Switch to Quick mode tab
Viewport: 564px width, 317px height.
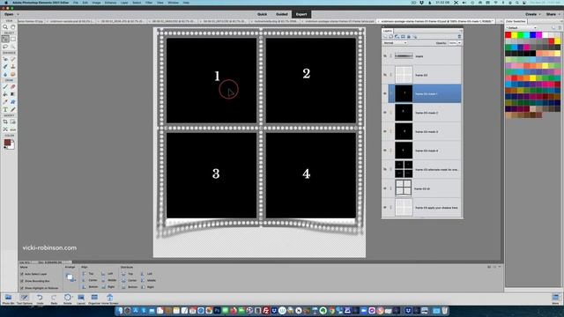tap(262, 14)
